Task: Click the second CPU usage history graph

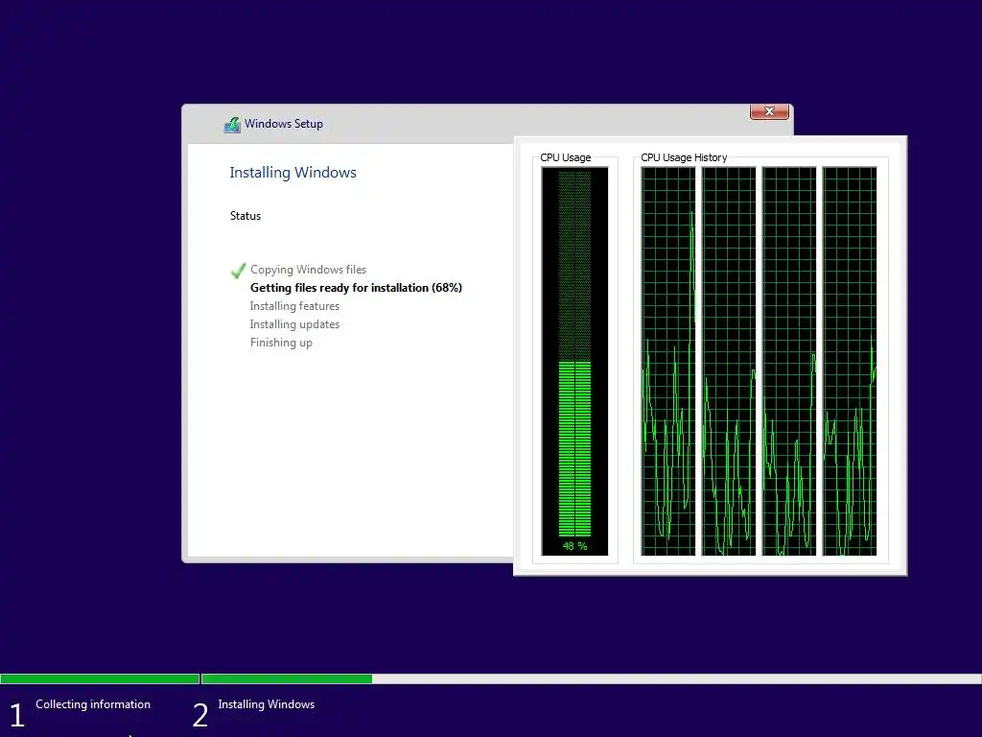Action: click(x=729, y=361)
